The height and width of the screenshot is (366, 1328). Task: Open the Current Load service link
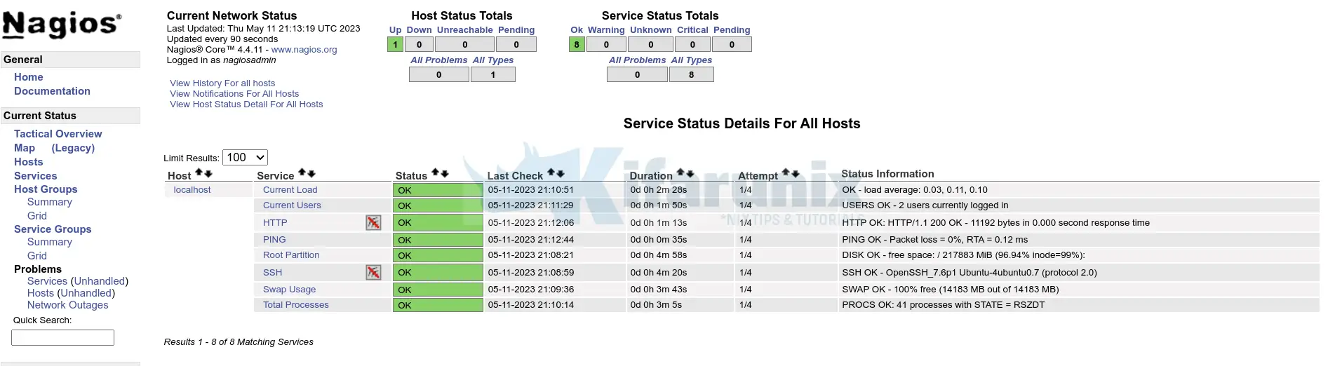pos(290,190)
